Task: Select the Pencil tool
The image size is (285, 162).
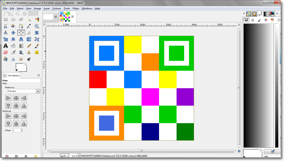Action: click(29, 46)
